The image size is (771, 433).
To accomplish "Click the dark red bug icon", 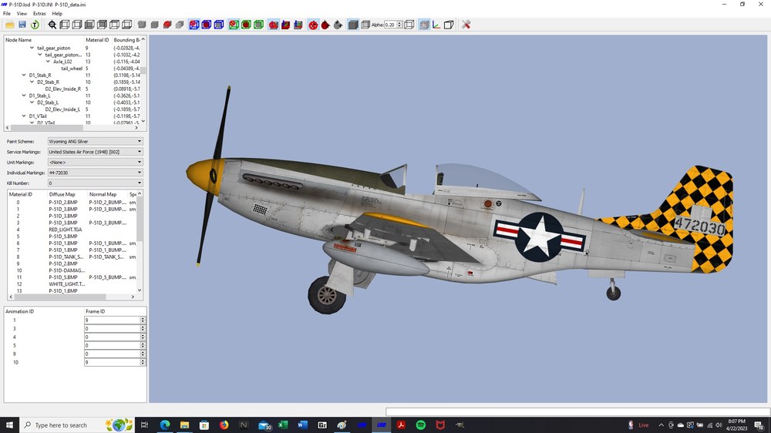I will pyautogui.click(x=325, y=25).
